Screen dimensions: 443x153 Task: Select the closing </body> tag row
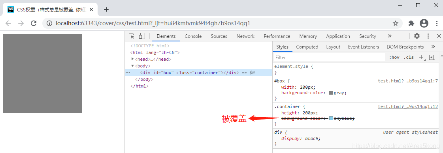[144, 80]
